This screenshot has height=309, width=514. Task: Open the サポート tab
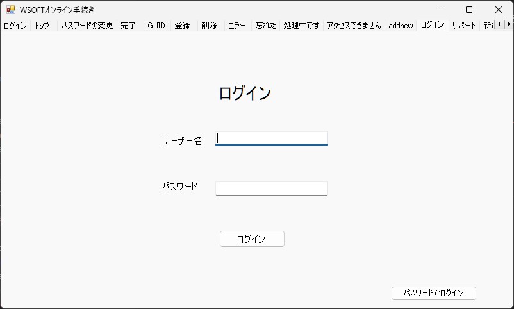463,26
